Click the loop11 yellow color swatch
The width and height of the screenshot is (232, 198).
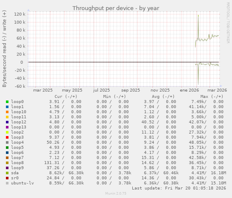coord(7,117)
